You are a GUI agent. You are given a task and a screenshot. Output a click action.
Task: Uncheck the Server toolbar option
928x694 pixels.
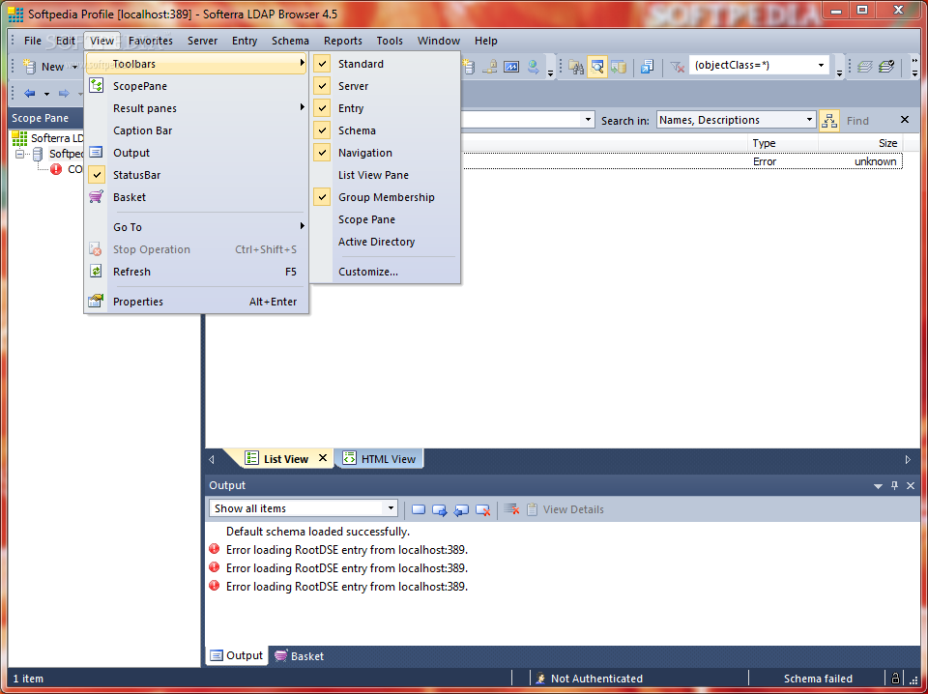(x=385, y=86)
